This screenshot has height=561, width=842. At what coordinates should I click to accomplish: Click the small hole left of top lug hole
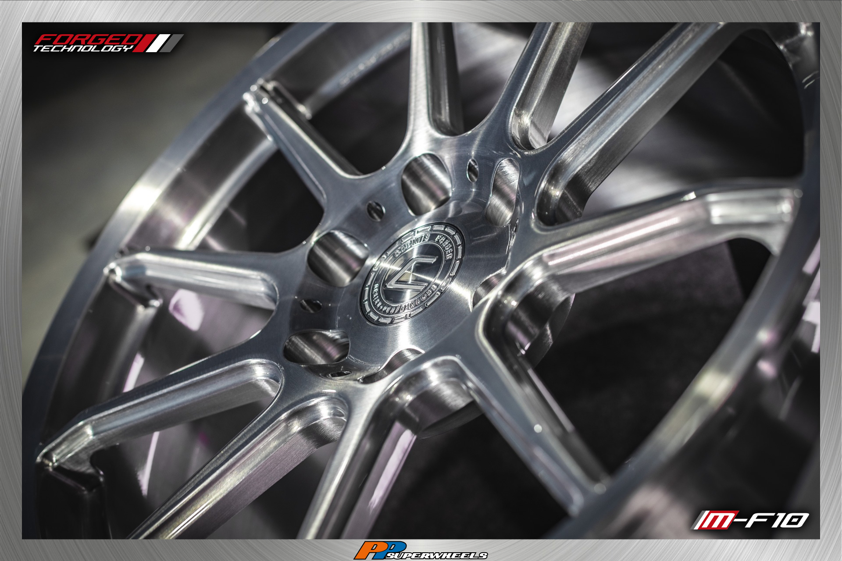tap(375, 211)
